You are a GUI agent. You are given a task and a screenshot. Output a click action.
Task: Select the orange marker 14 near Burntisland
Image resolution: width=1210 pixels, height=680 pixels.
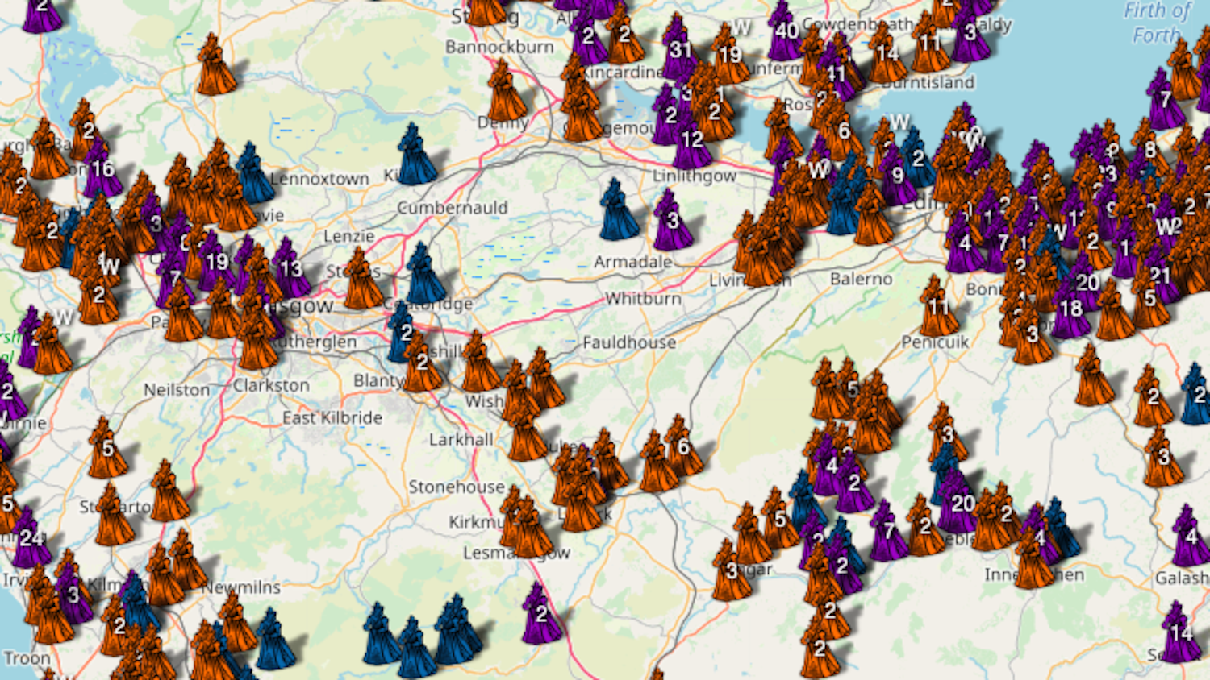pos(886,54)
